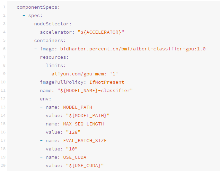Image resolution: width=221 pixels, height=172 pixels.
Task: Click the resources key
Action: pyautogui.click(x=54, y=57)
